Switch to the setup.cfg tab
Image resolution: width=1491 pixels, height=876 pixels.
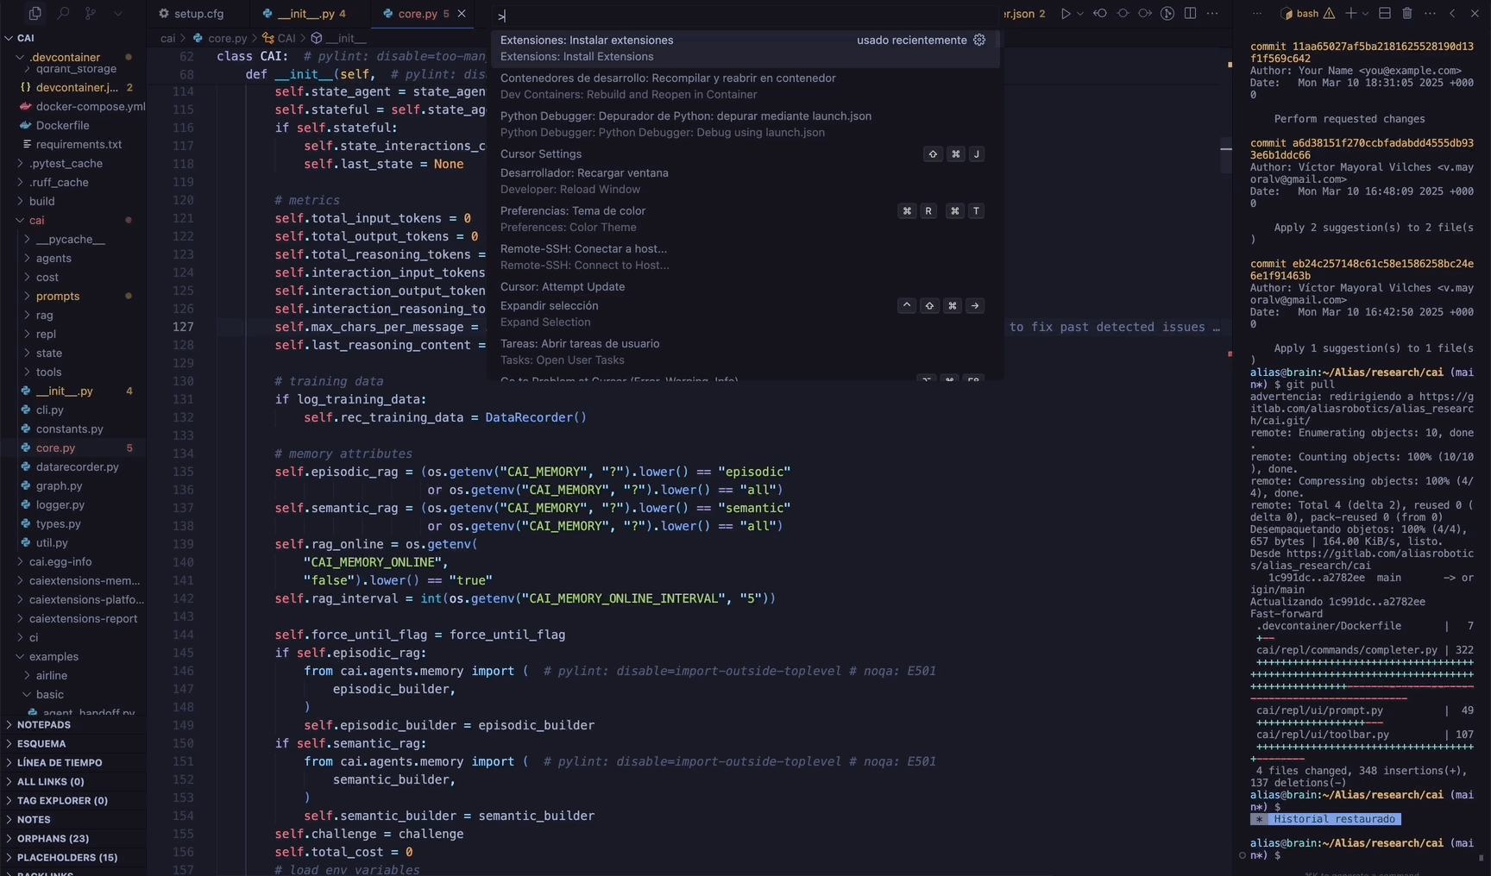click(x=199, y=13)
